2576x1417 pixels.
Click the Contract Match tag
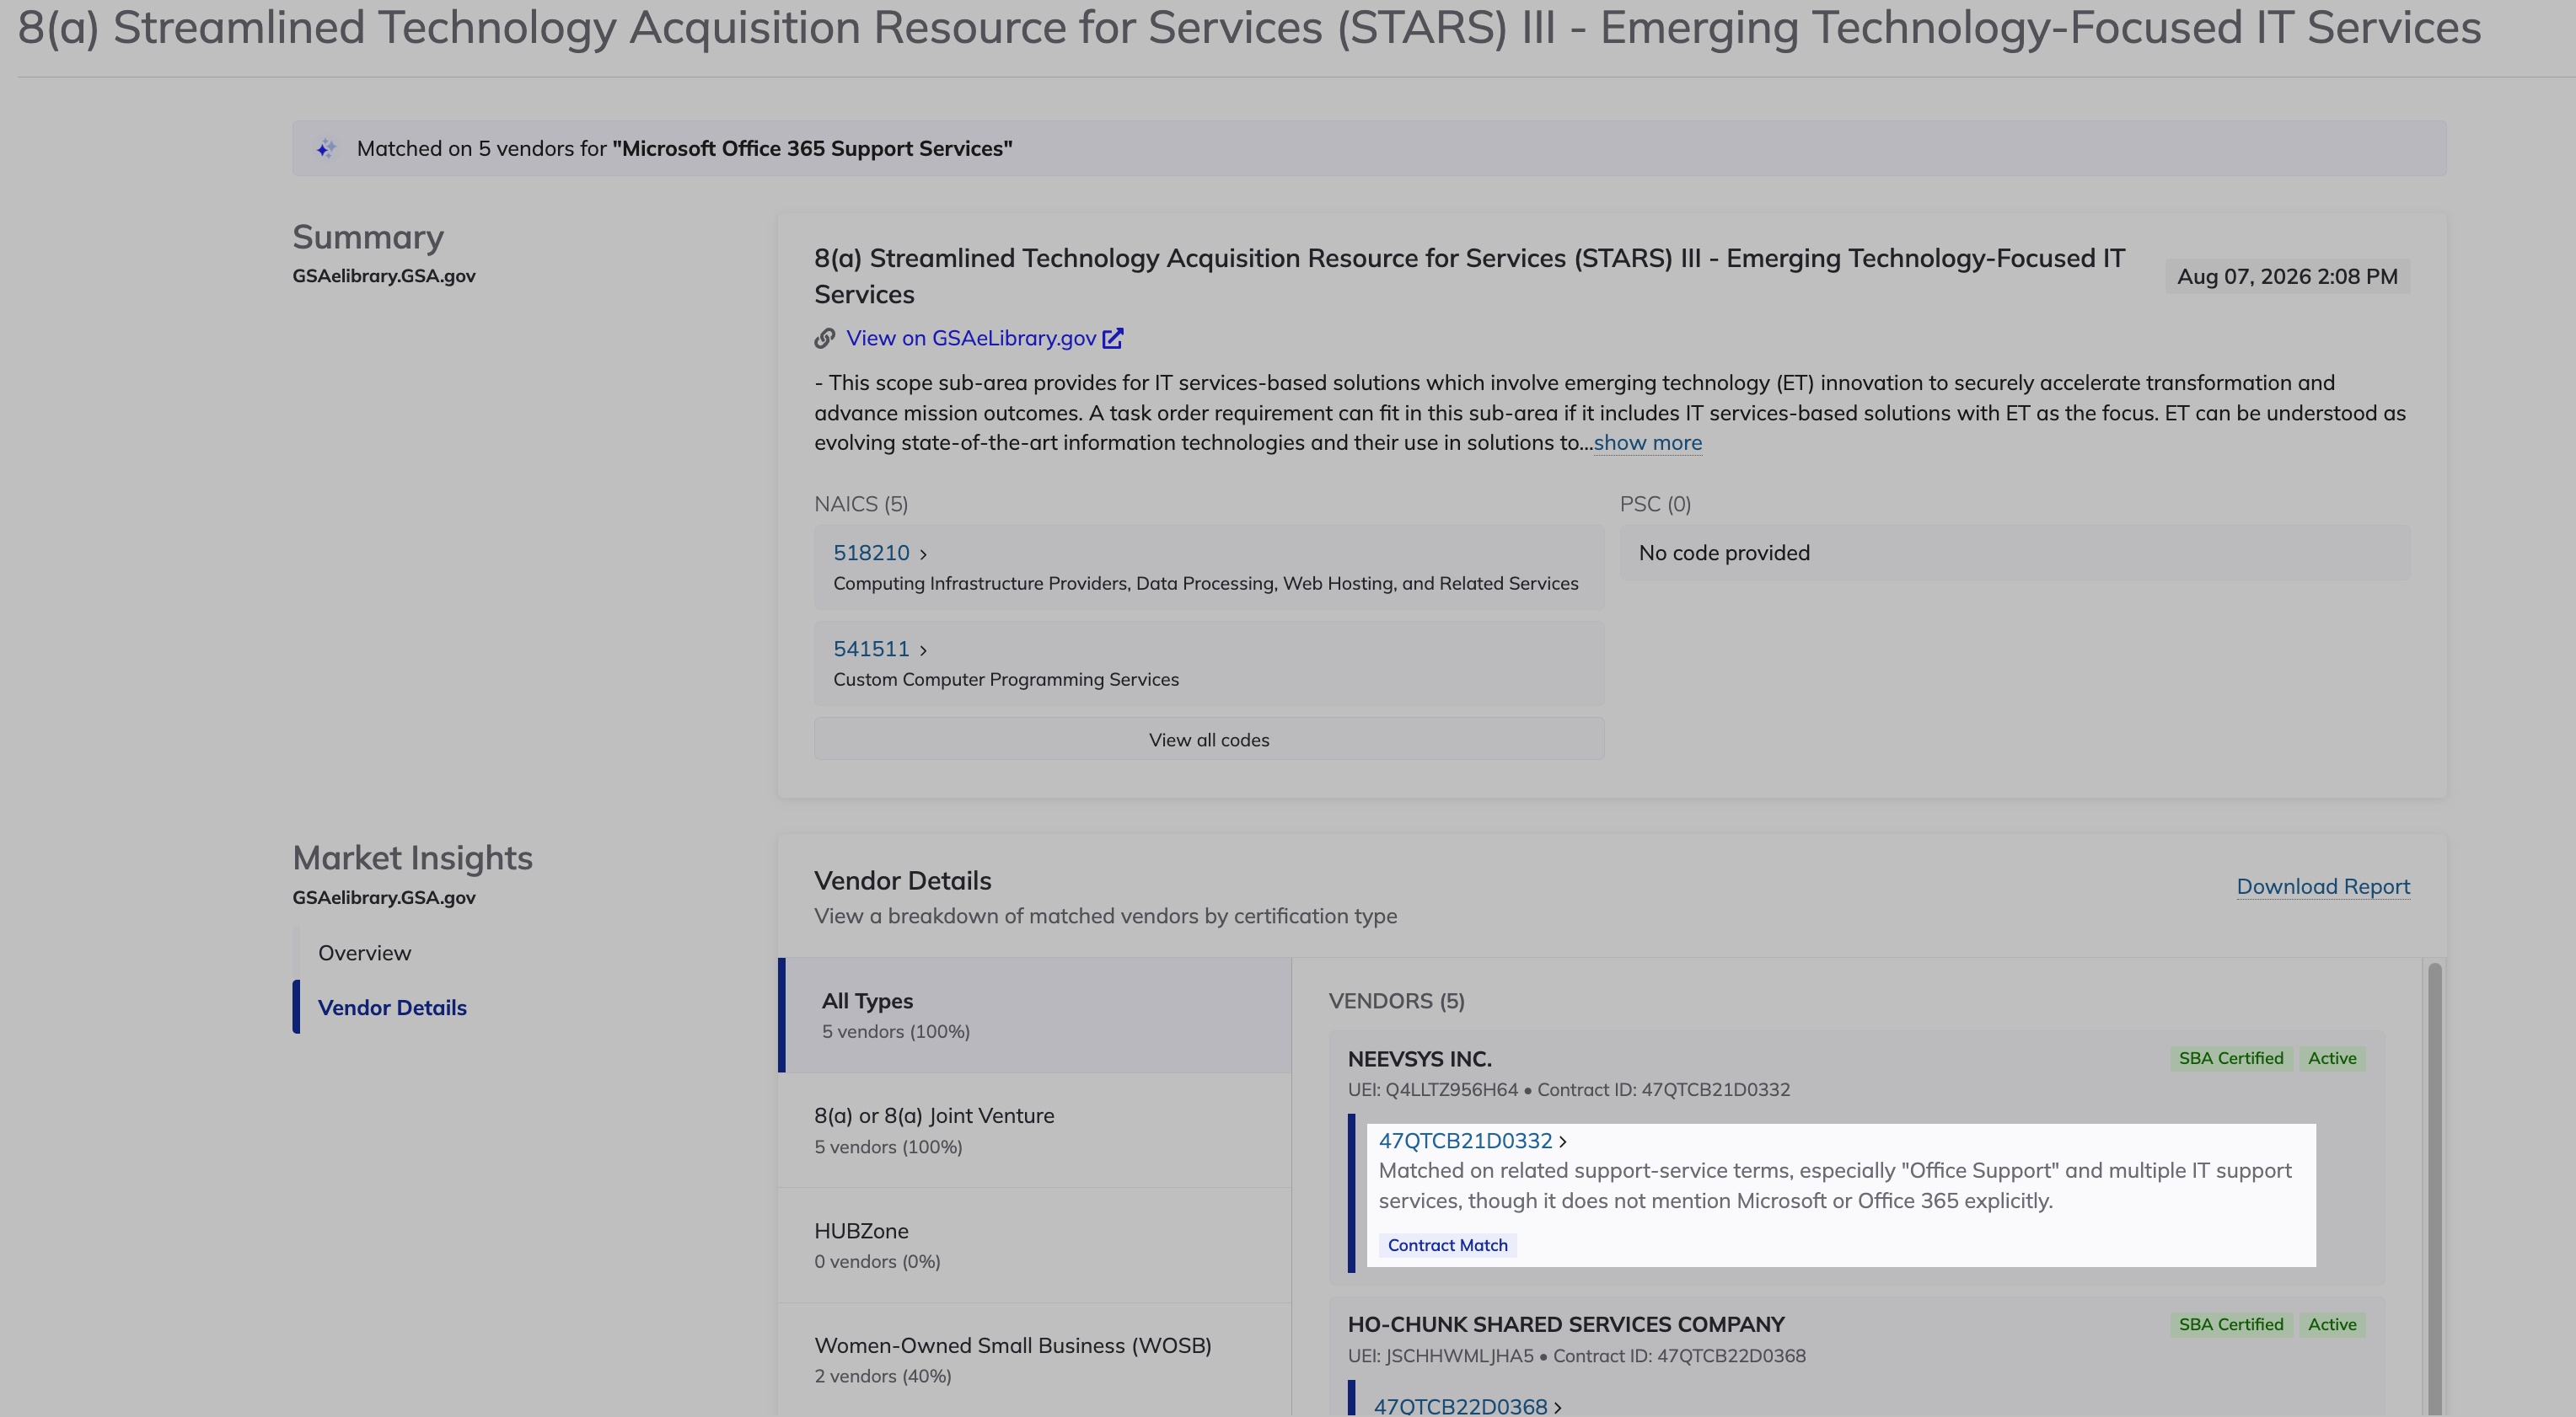coord(1447,1245)
